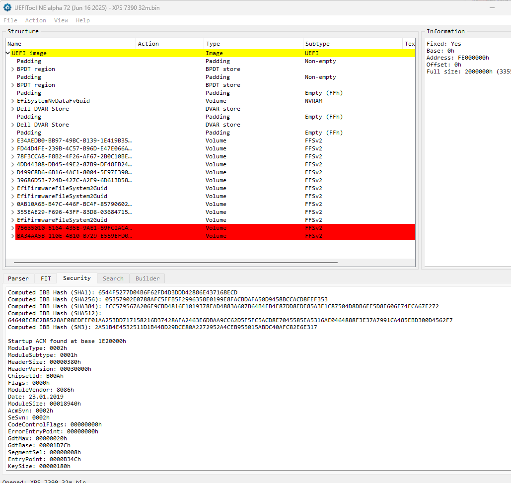Expand the E34AEDB0-BB97-49BC volume

click(13, 140)
